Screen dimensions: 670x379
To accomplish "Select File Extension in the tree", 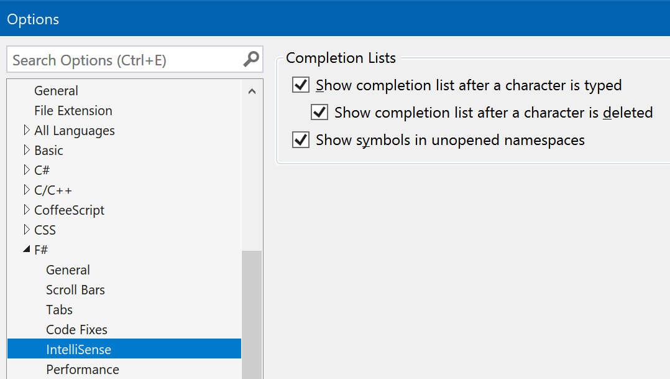I will pos(73,111).
